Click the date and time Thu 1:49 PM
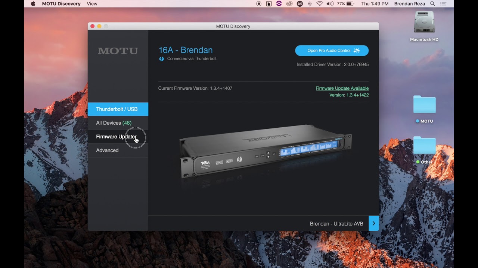 [x=375, y=4]
